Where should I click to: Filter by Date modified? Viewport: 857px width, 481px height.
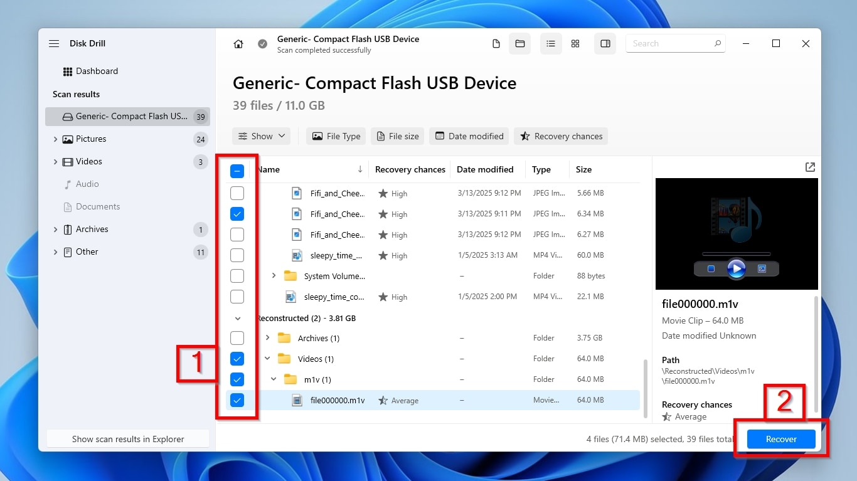point(469,136)
